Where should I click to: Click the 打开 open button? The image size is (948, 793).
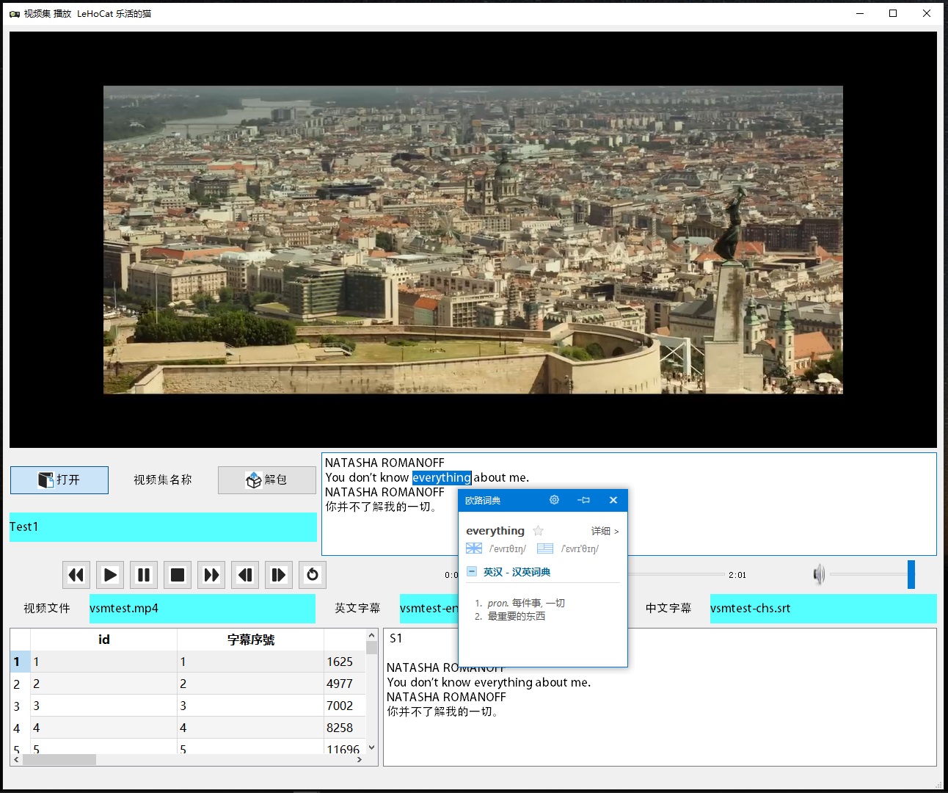tap(59, 480)
